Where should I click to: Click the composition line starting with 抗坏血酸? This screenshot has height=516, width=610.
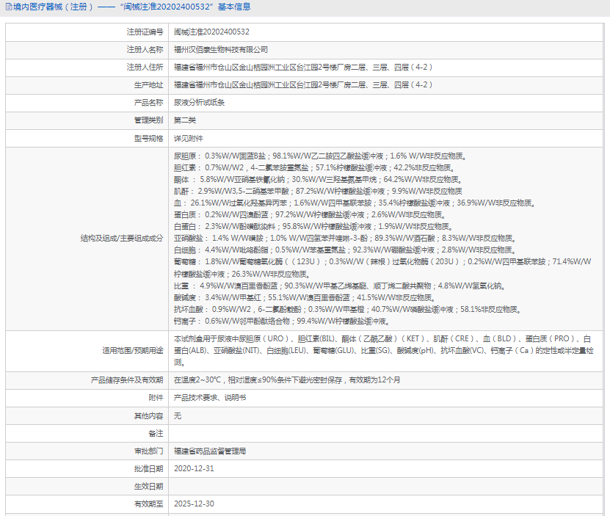[347, 309]
